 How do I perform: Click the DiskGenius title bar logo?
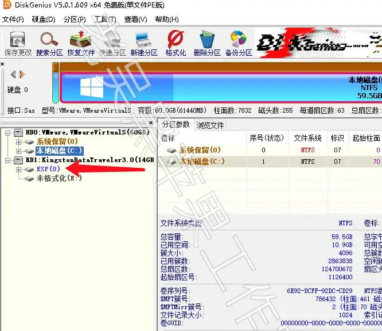coord(6,5)
